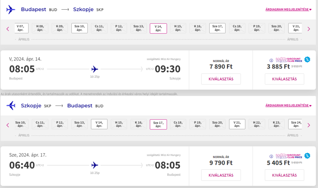
Task: Select outbound date Sze 17, ápr.
Action: tap(217, 28)
